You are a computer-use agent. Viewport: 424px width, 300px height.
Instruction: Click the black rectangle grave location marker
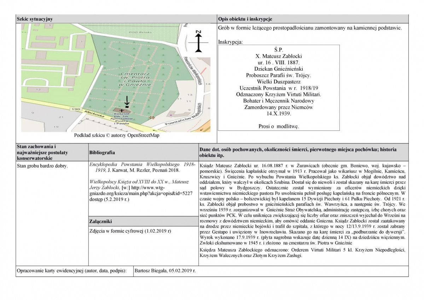[x=127, y=106]
